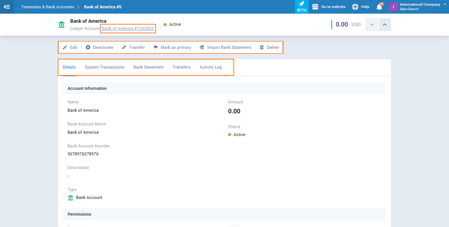The width and height of the screenshot is (449, 227).
Task: Click the Active status under Status field
Action: [x=237, y=135]
